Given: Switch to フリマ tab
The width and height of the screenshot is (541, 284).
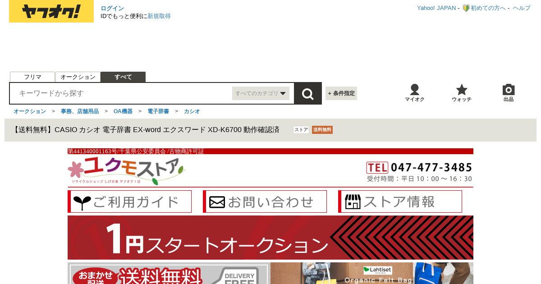Looking at the screenshot, I should click(32, 77).
